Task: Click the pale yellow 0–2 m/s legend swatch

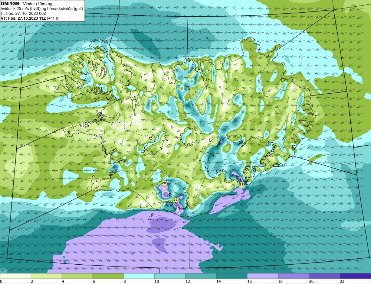Action: [15, 276]
